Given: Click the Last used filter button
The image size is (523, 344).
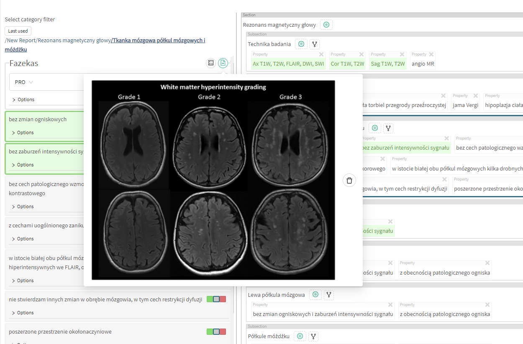Looking at the screenshot, I should [x=18, y=31].
